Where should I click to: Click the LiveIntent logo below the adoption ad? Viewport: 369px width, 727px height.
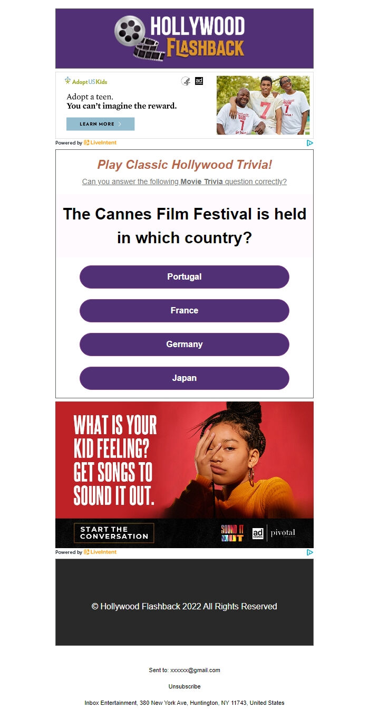tap(100, 143)
